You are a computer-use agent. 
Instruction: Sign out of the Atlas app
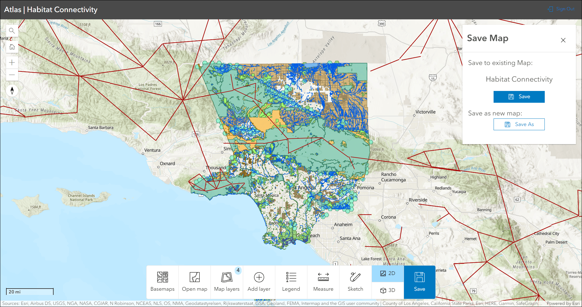[561, 9]
